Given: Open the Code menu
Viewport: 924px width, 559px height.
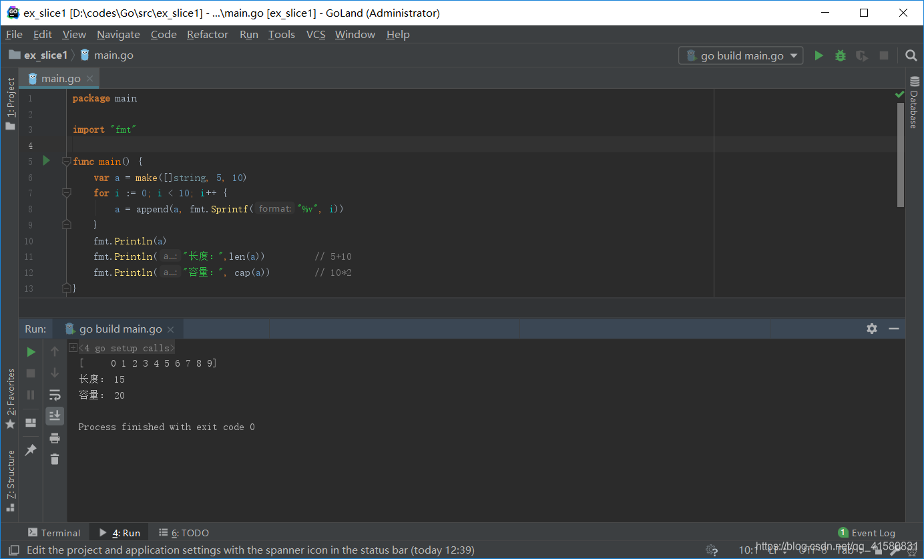Looking at the screenshot, I should pos(164,34).
